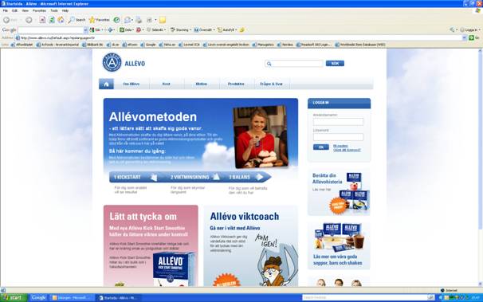The image size is (483, 302).
Task: Click the Search magnifier toolbar button
Action: click(77, 20)
